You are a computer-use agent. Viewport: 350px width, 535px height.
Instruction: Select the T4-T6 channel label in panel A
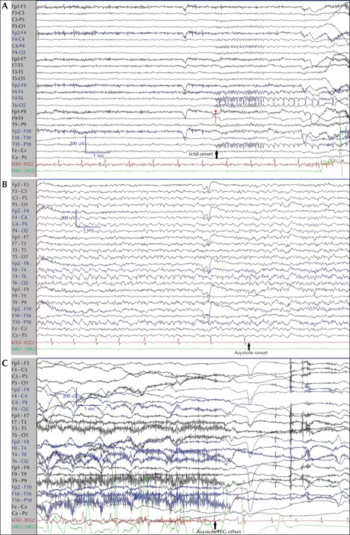[18, 99]
